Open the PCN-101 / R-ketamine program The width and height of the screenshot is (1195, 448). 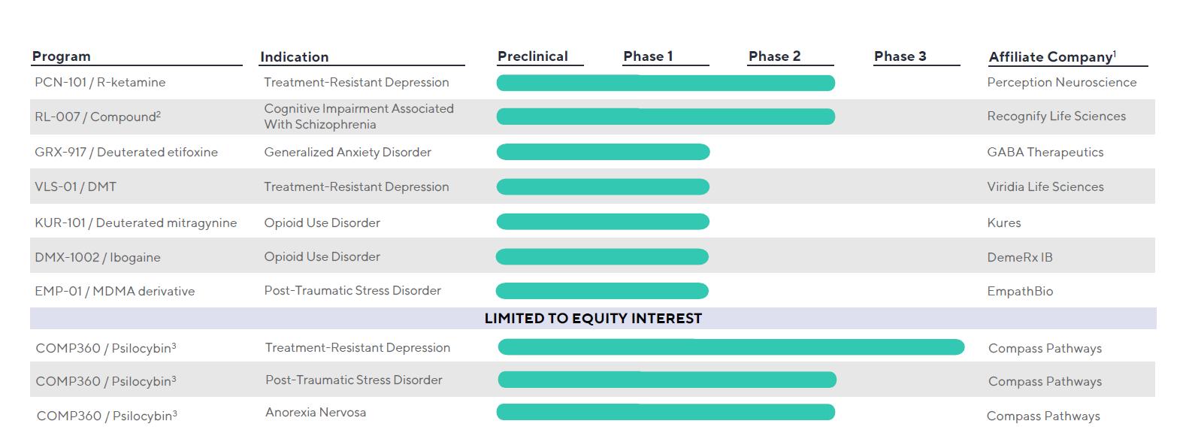point(100,83)
